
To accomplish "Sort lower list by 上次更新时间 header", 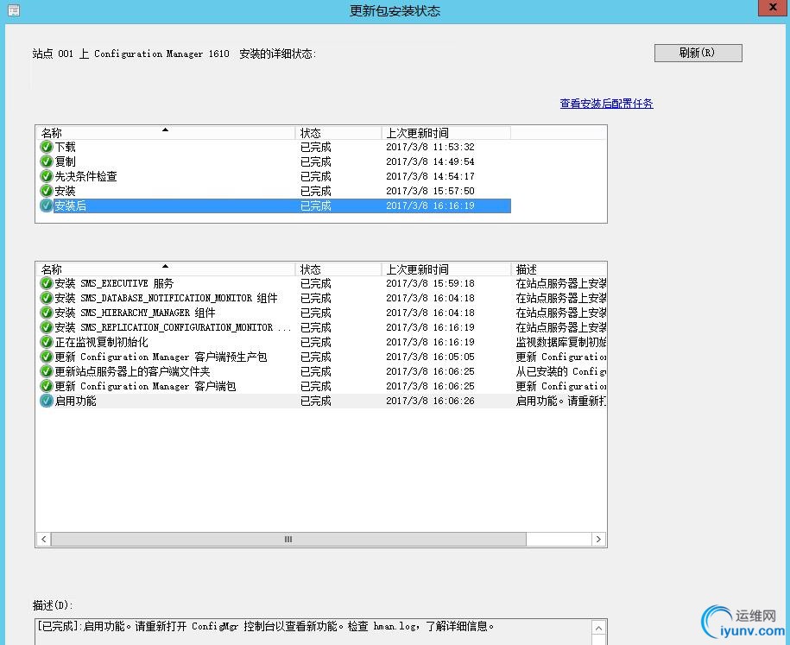I will coord(446,269).
